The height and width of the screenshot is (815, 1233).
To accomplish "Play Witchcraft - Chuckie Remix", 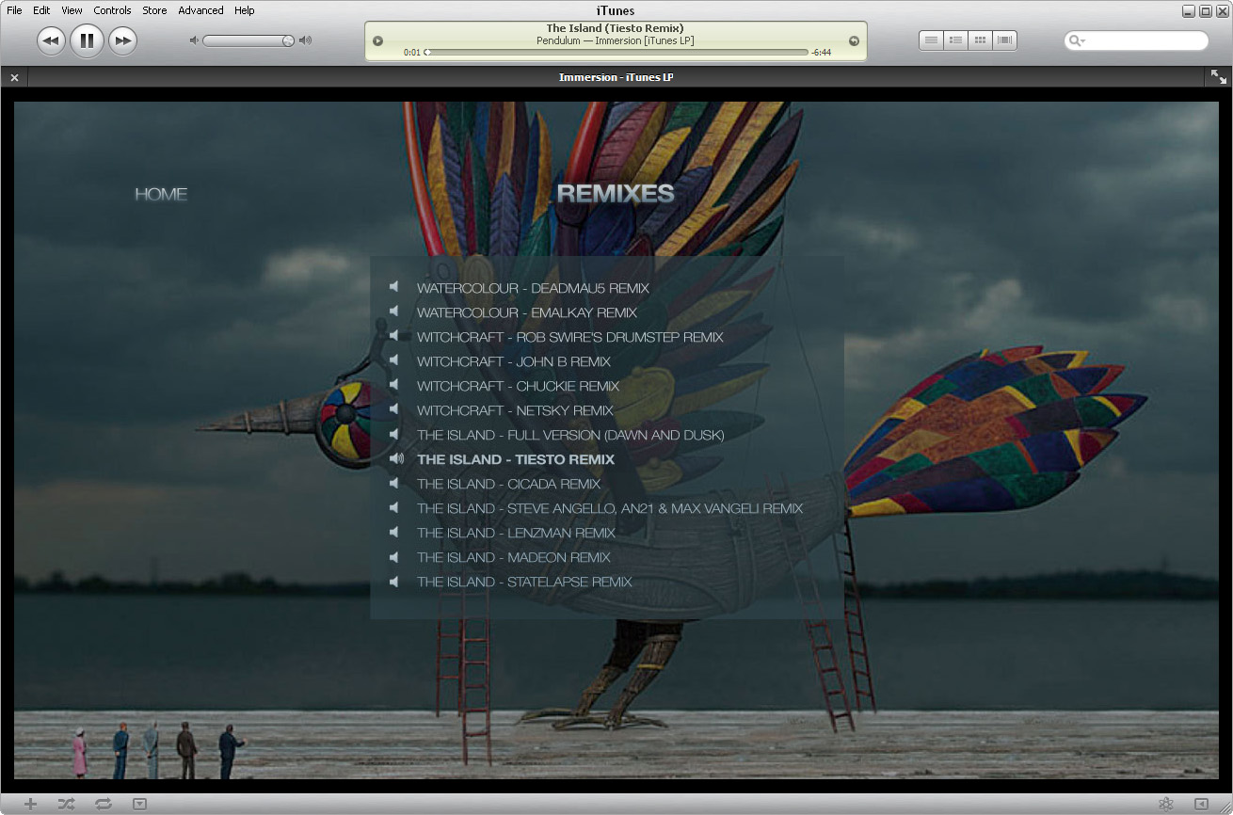I will (518, 386).
